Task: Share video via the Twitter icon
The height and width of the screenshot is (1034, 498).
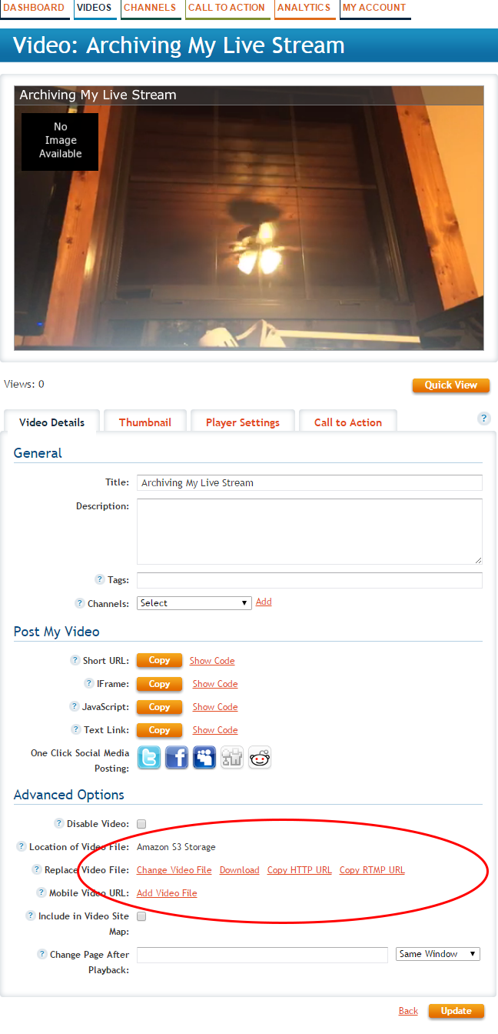Action: coord(149,758)
